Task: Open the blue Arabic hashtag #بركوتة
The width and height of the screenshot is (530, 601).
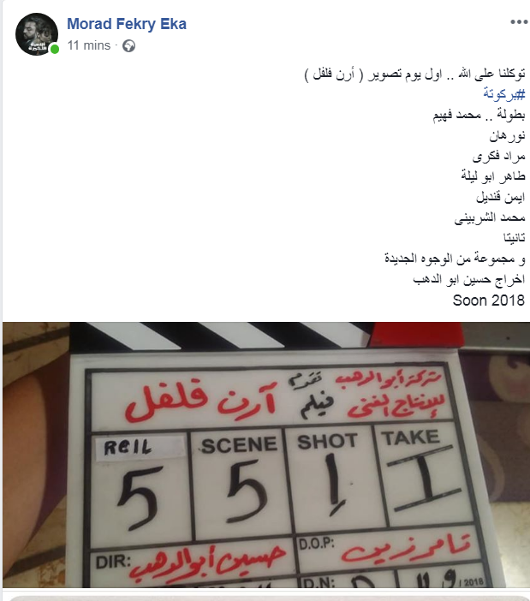Action: 504,94
